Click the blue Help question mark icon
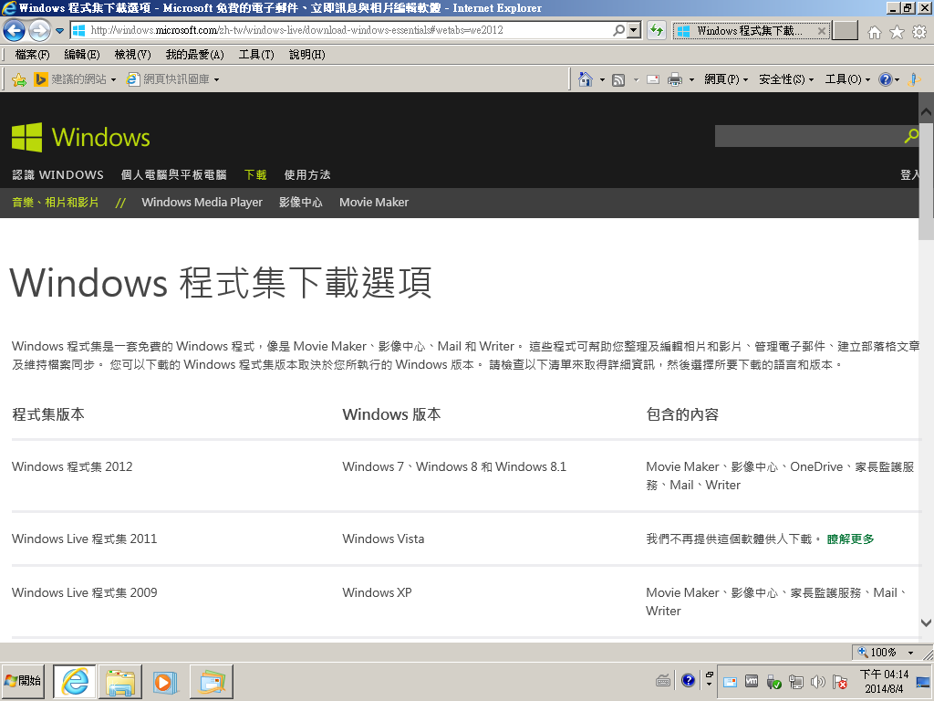 pos(885,79)
